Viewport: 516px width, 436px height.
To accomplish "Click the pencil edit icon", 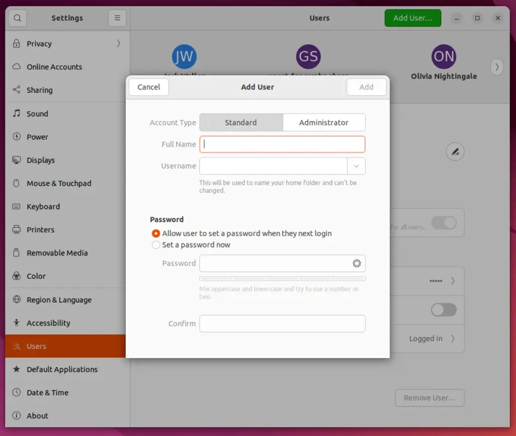I will 455,151.
